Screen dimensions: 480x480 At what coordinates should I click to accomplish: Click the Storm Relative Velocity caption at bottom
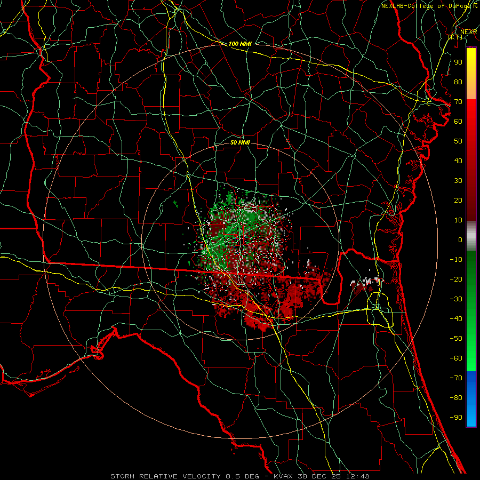pyautogui.click(x=239, y=476)
